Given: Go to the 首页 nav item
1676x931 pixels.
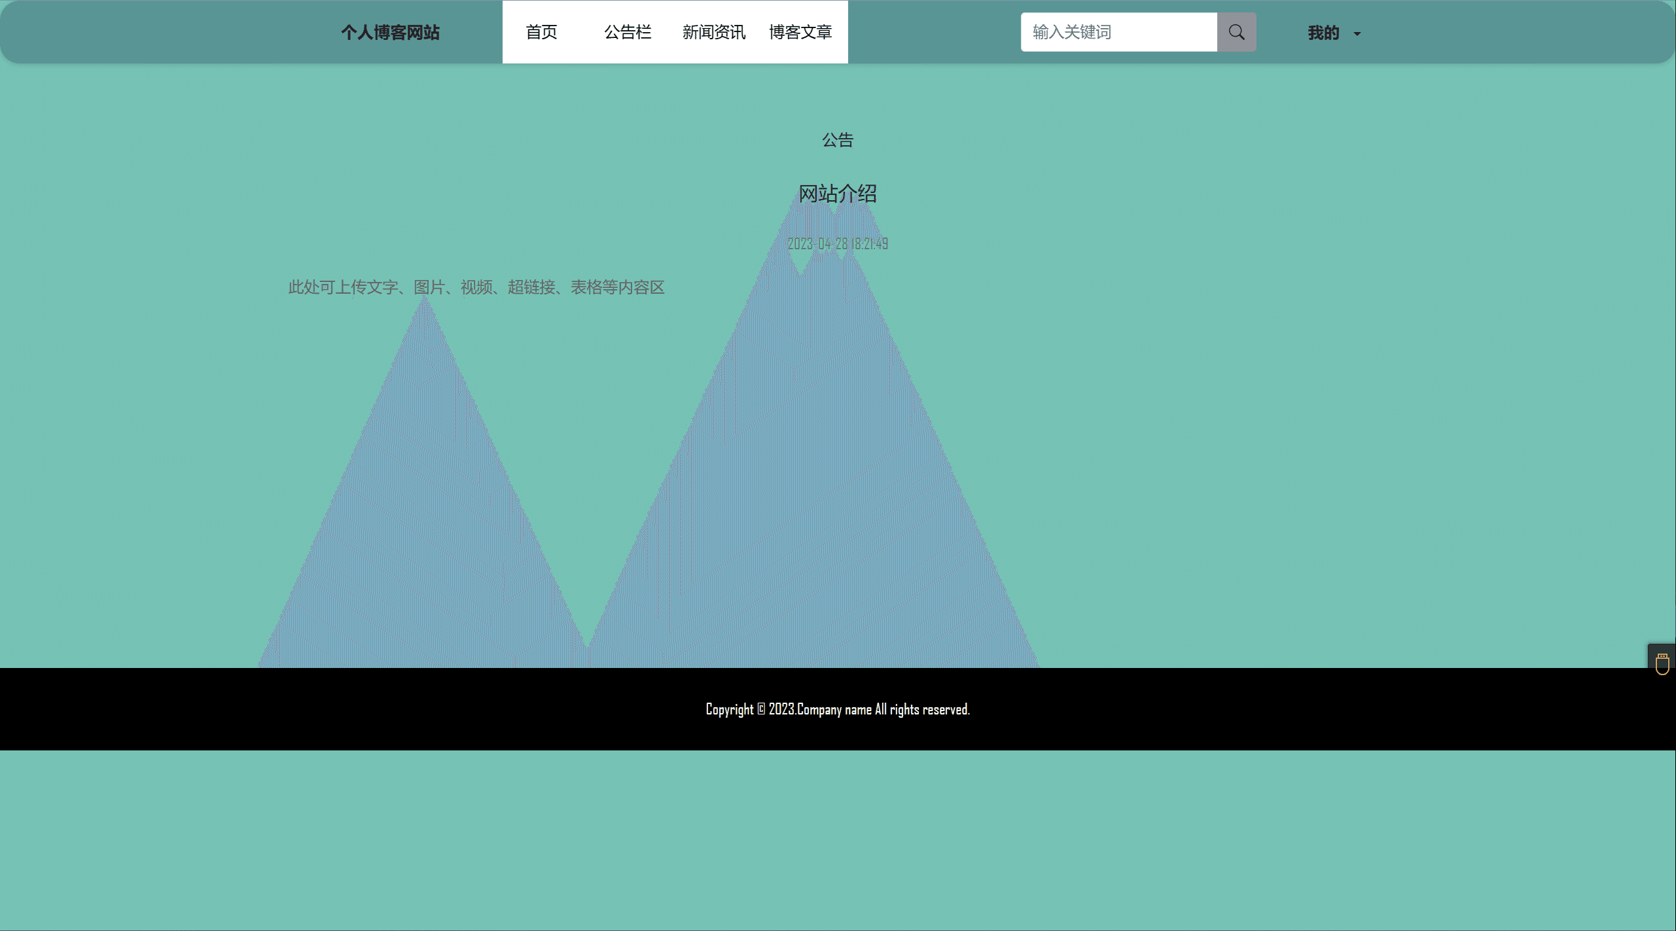Looking at the screenshot, I should pyautogui.click(x=541, y=32).
